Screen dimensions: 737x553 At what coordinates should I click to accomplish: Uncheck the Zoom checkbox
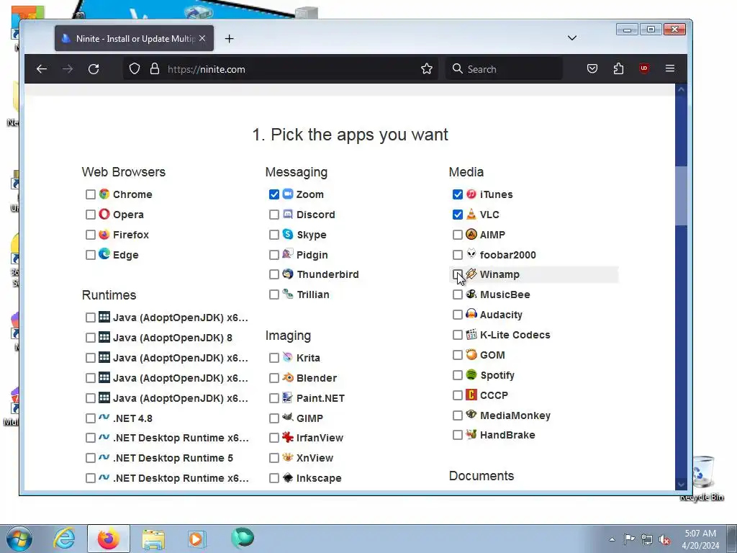(x=274, y=194)
